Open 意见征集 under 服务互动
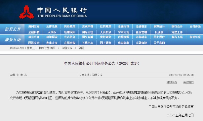This screenshot has width=203, height=121. tap(123, 43)
